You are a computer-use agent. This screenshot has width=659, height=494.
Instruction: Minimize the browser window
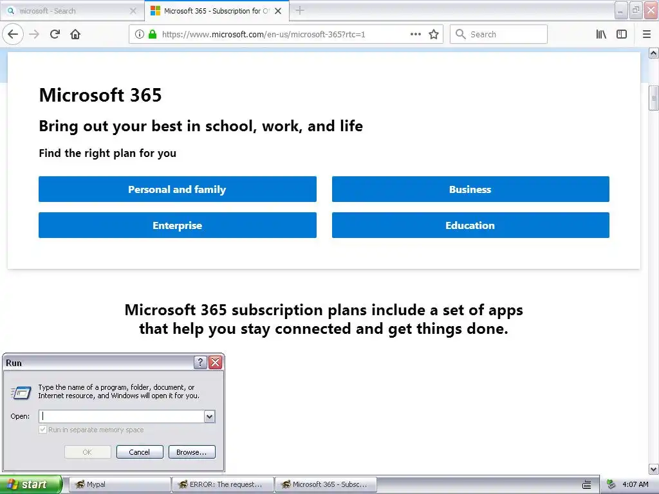[x=621, y=10]
